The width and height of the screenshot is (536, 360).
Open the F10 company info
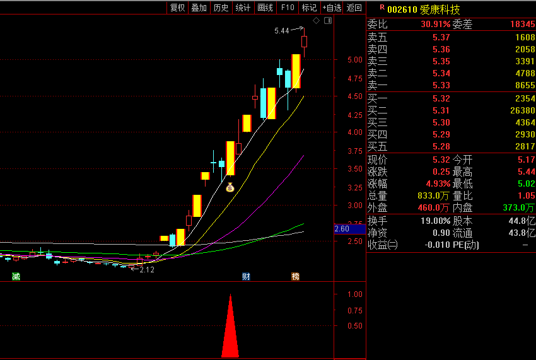tap(288, 8)
